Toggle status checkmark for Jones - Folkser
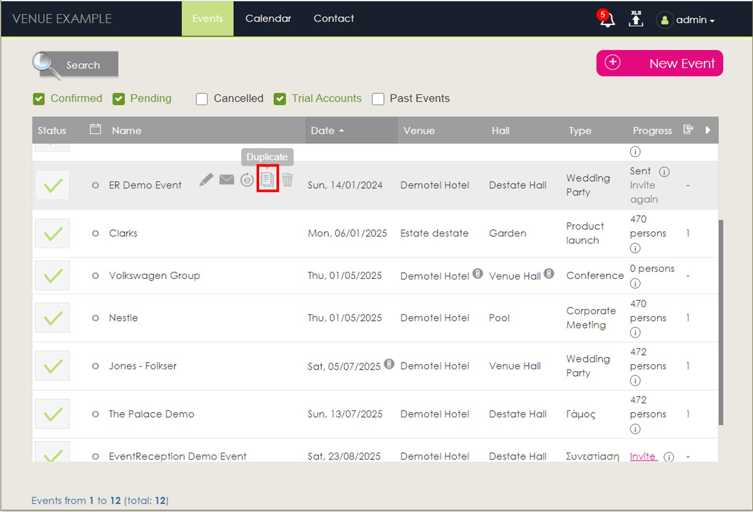This screenshot has height=512, width=753. 53,366
